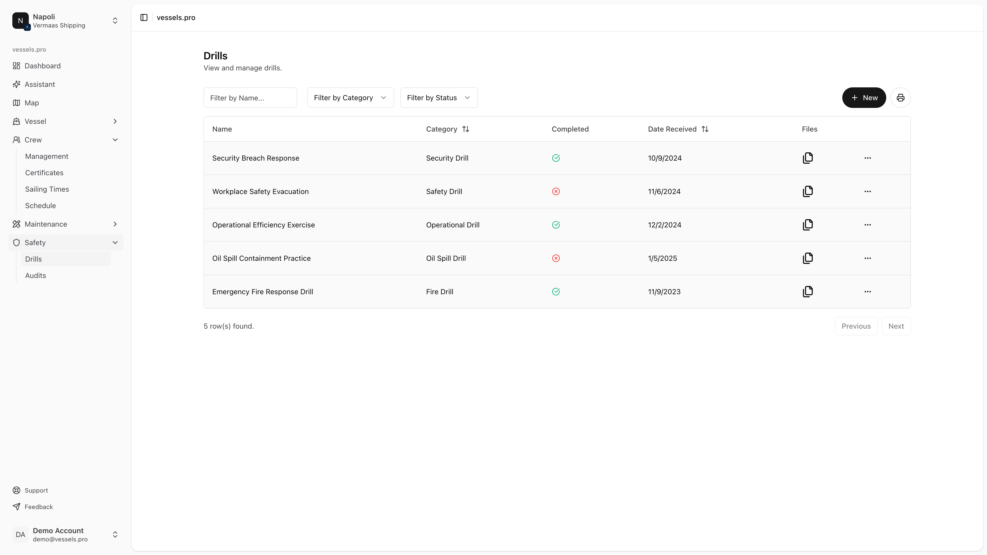Toggle completed status for Emergency Fire Response Drill
Screen dimensions: 987x555
tap(556, 291)
